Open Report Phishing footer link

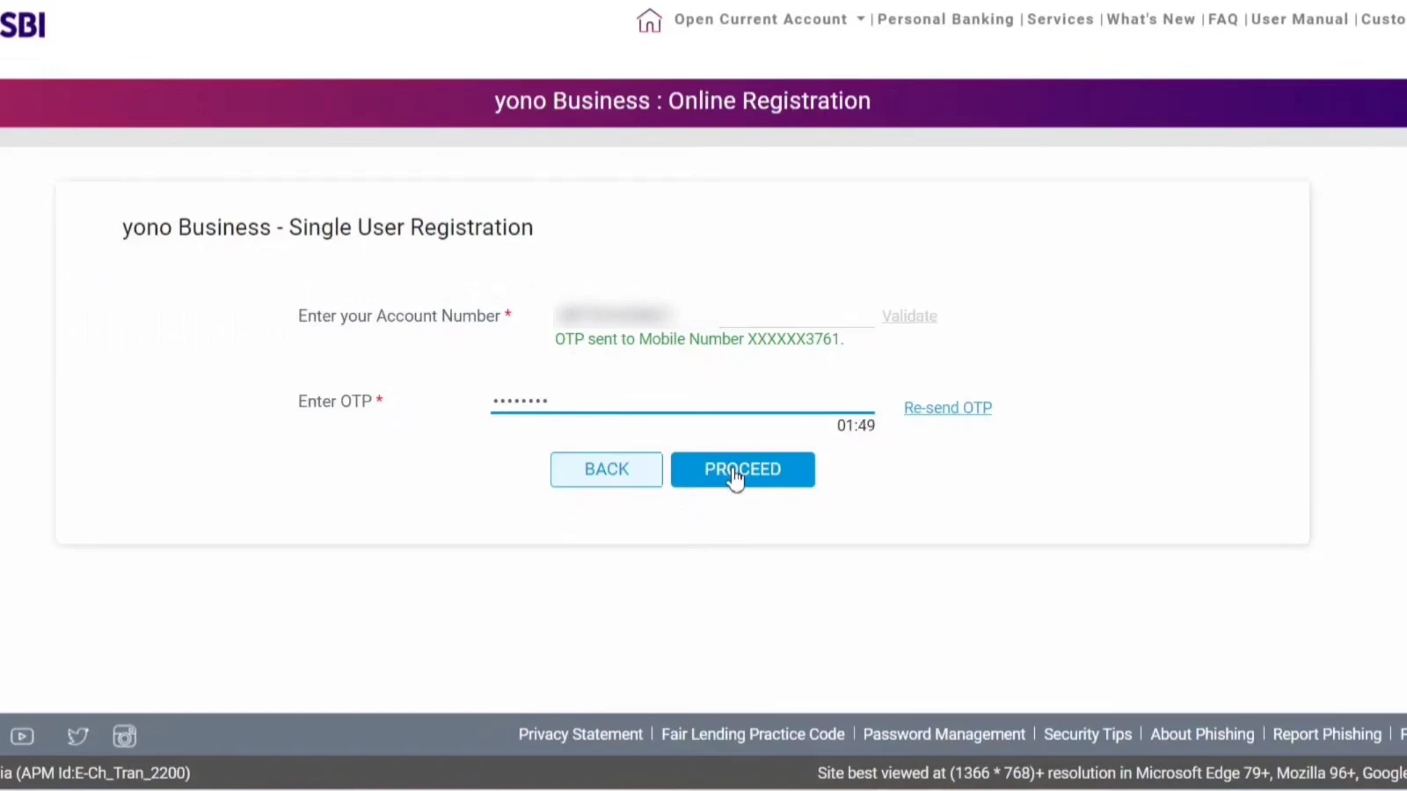pyautogui.click(x=1327, y=734)
